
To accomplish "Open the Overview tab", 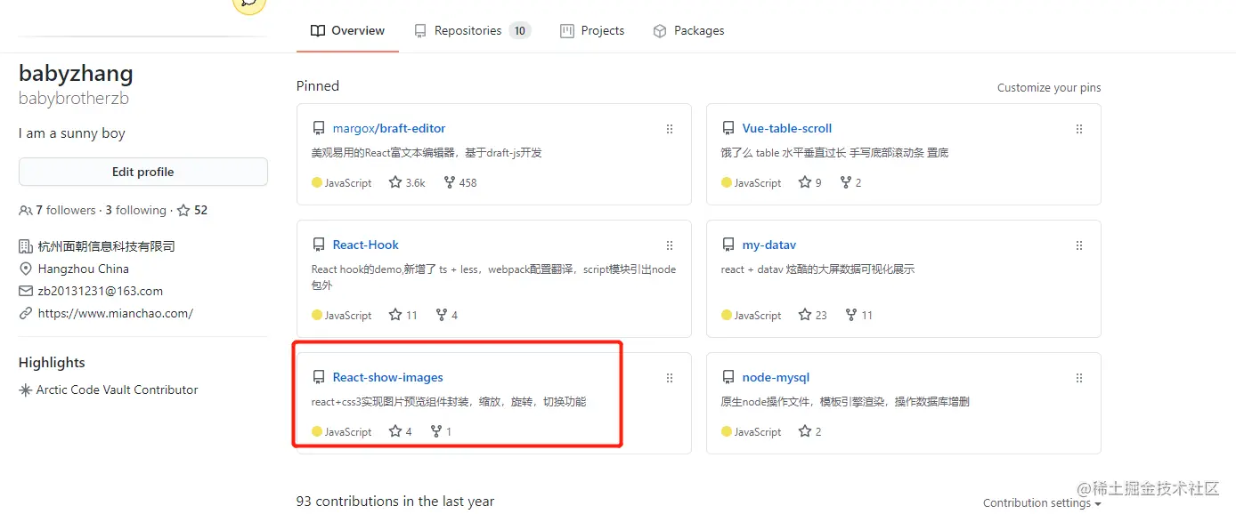I will click(347, 30).
